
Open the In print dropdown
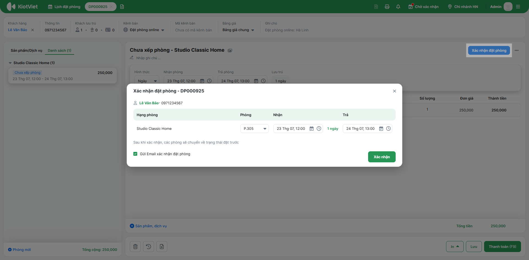[x=455, y=247]
